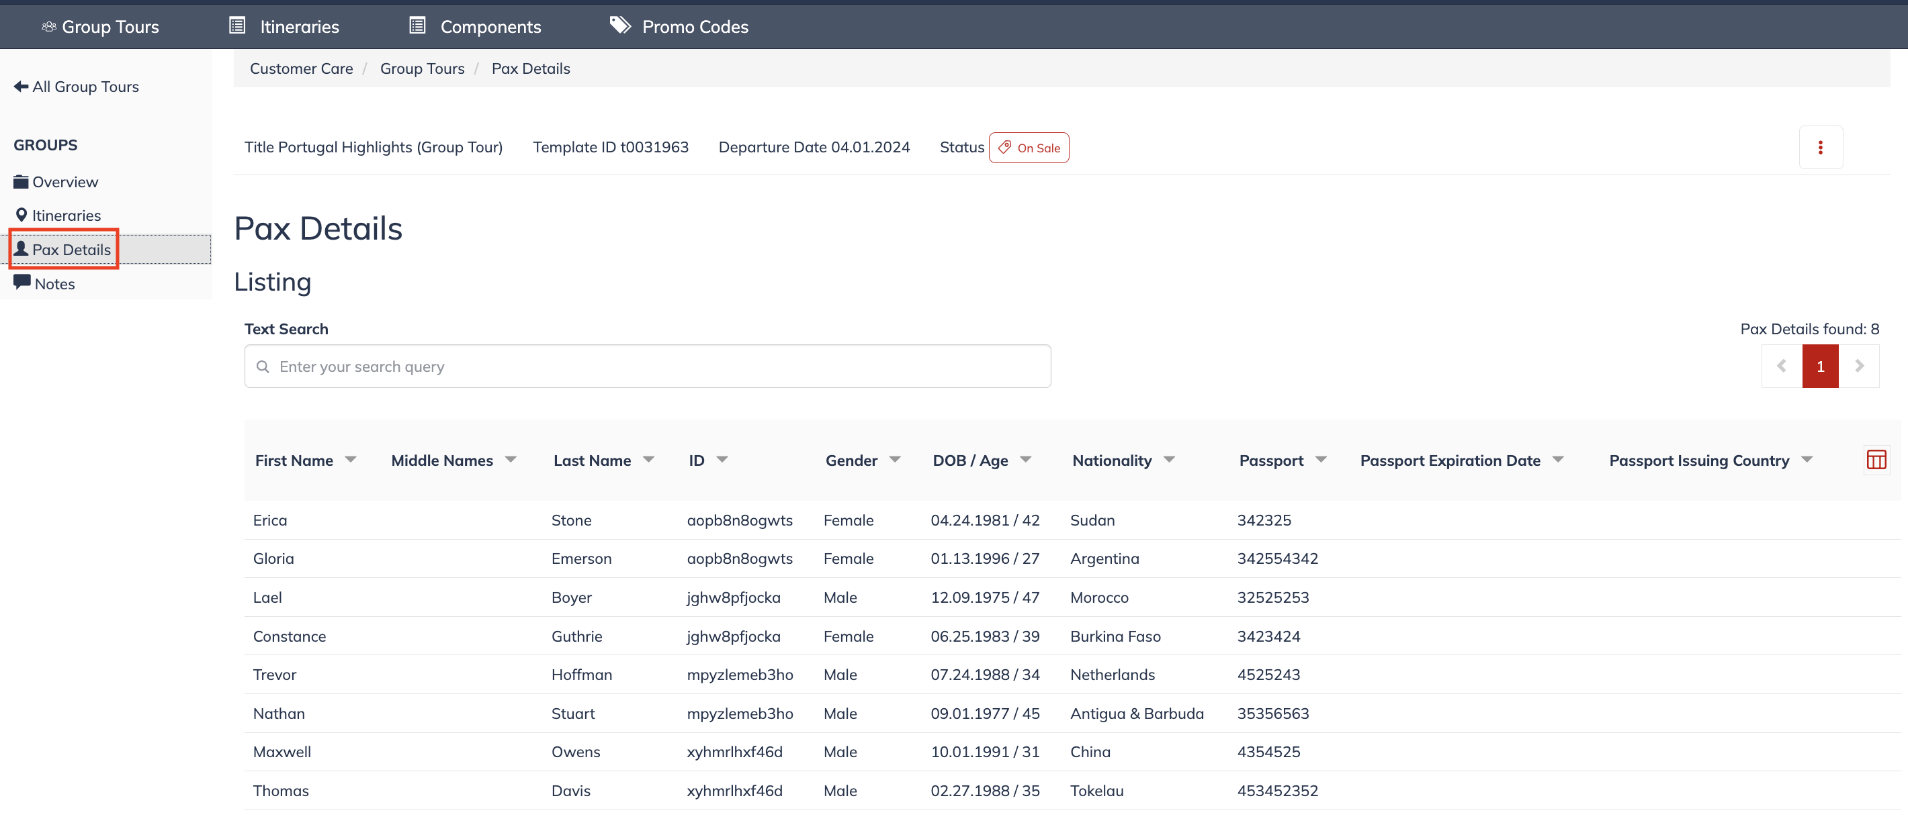Image resolution: width=1908 pixels, height=831 pixels.
Task: Select Overview in Groups sidebar
Action: (x=56, y=182)
